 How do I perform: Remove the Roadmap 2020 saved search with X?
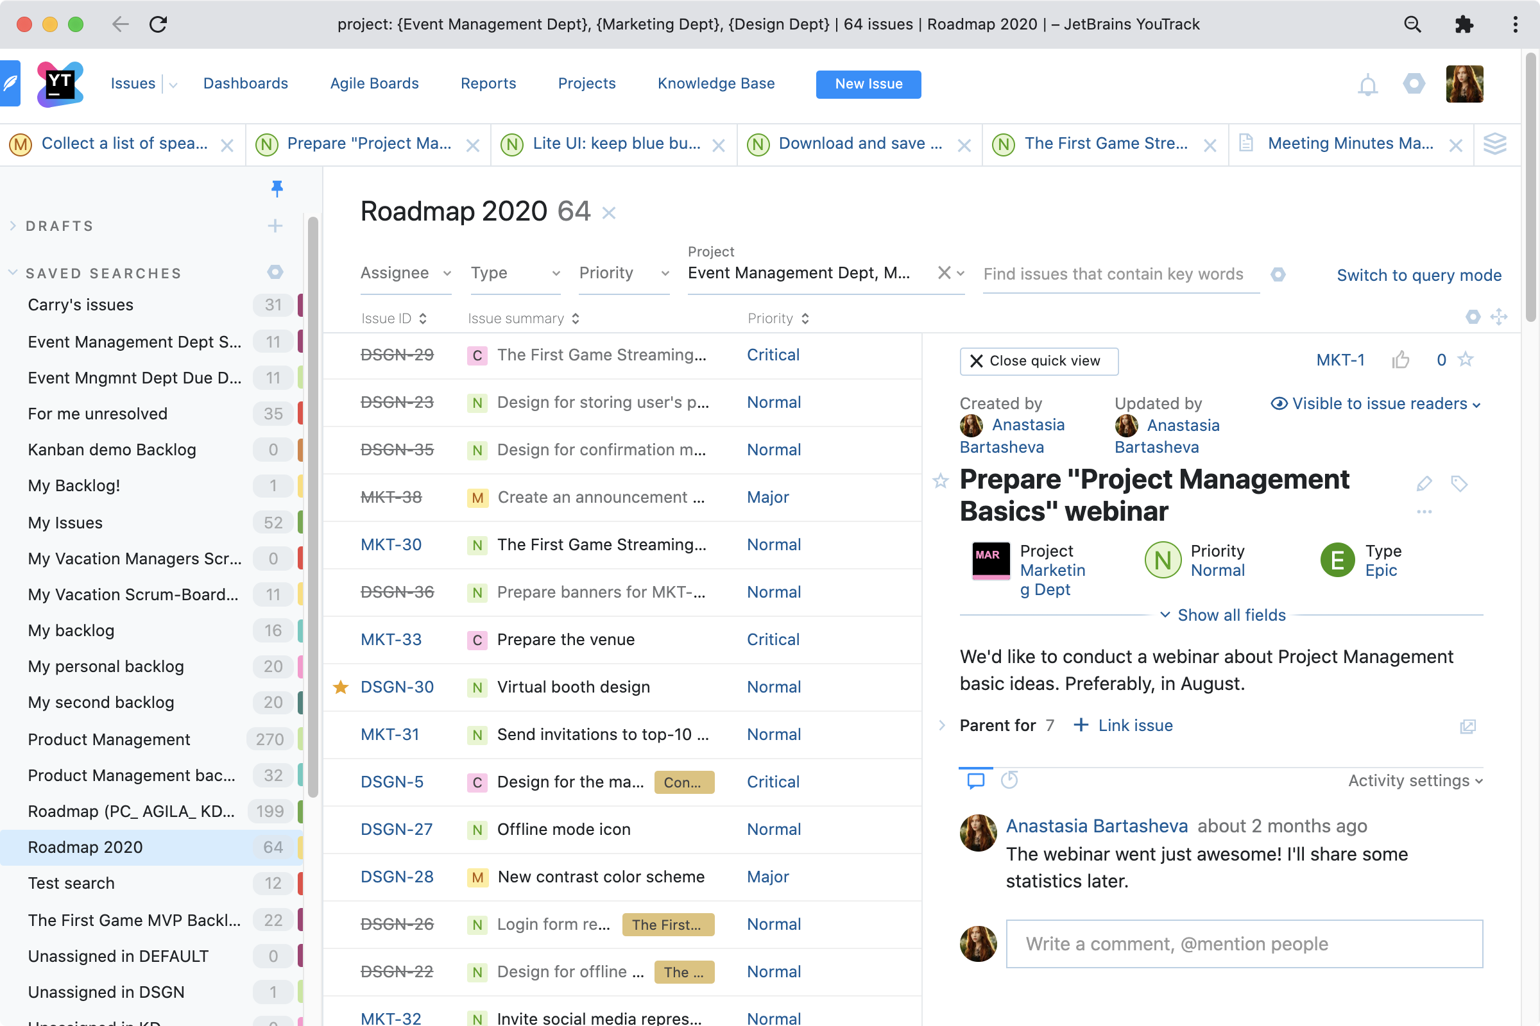[608, 213]
